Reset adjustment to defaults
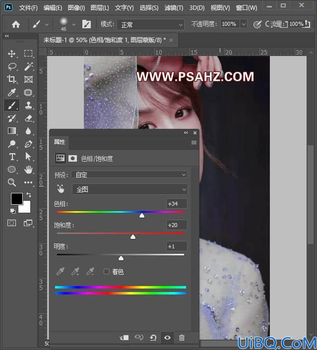This screenshot has width=317, height=350. click(x=153, y=338)
